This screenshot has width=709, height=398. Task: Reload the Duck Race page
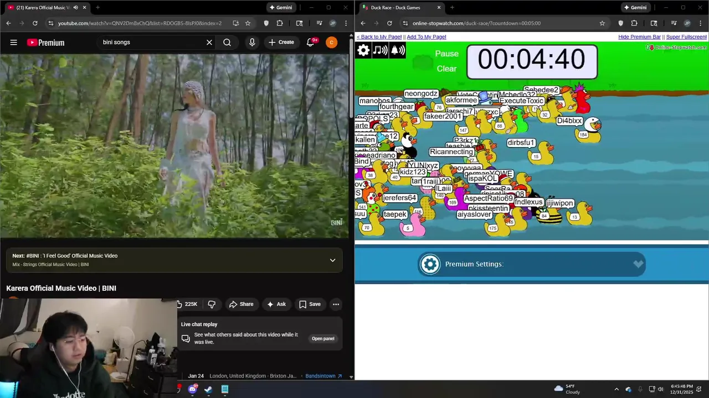pos(389,23)
